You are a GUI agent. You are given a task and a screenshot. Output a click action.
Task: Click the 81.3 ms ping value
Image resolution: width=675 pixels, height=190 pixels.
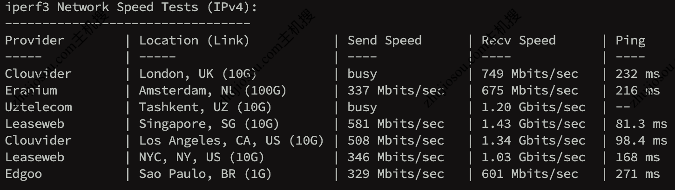coord(641,124)
